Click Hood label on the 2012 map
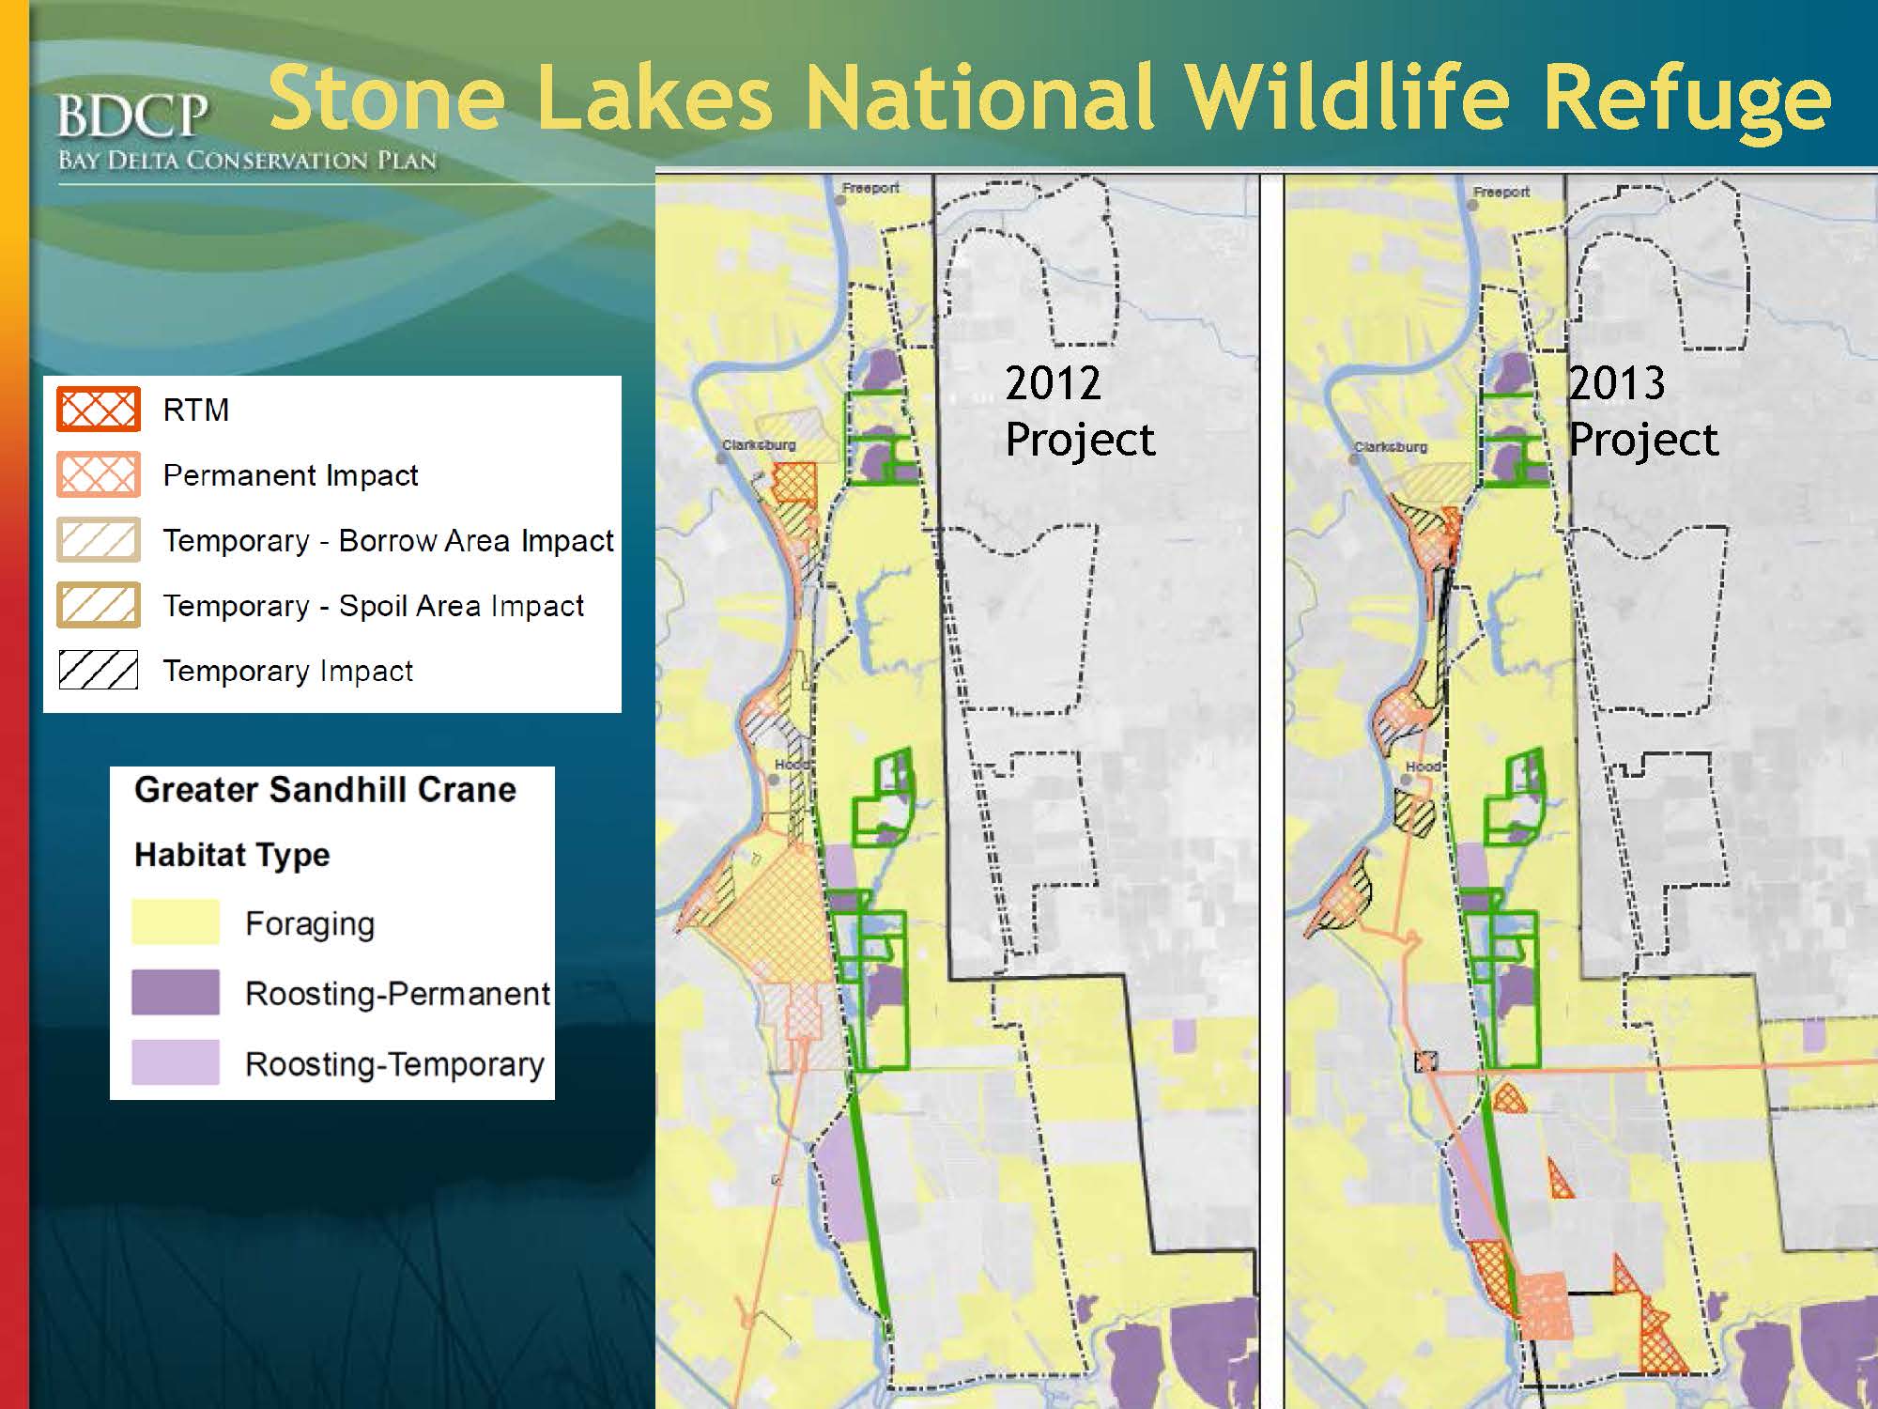The image size is (1878, 1409). (791, 765)
